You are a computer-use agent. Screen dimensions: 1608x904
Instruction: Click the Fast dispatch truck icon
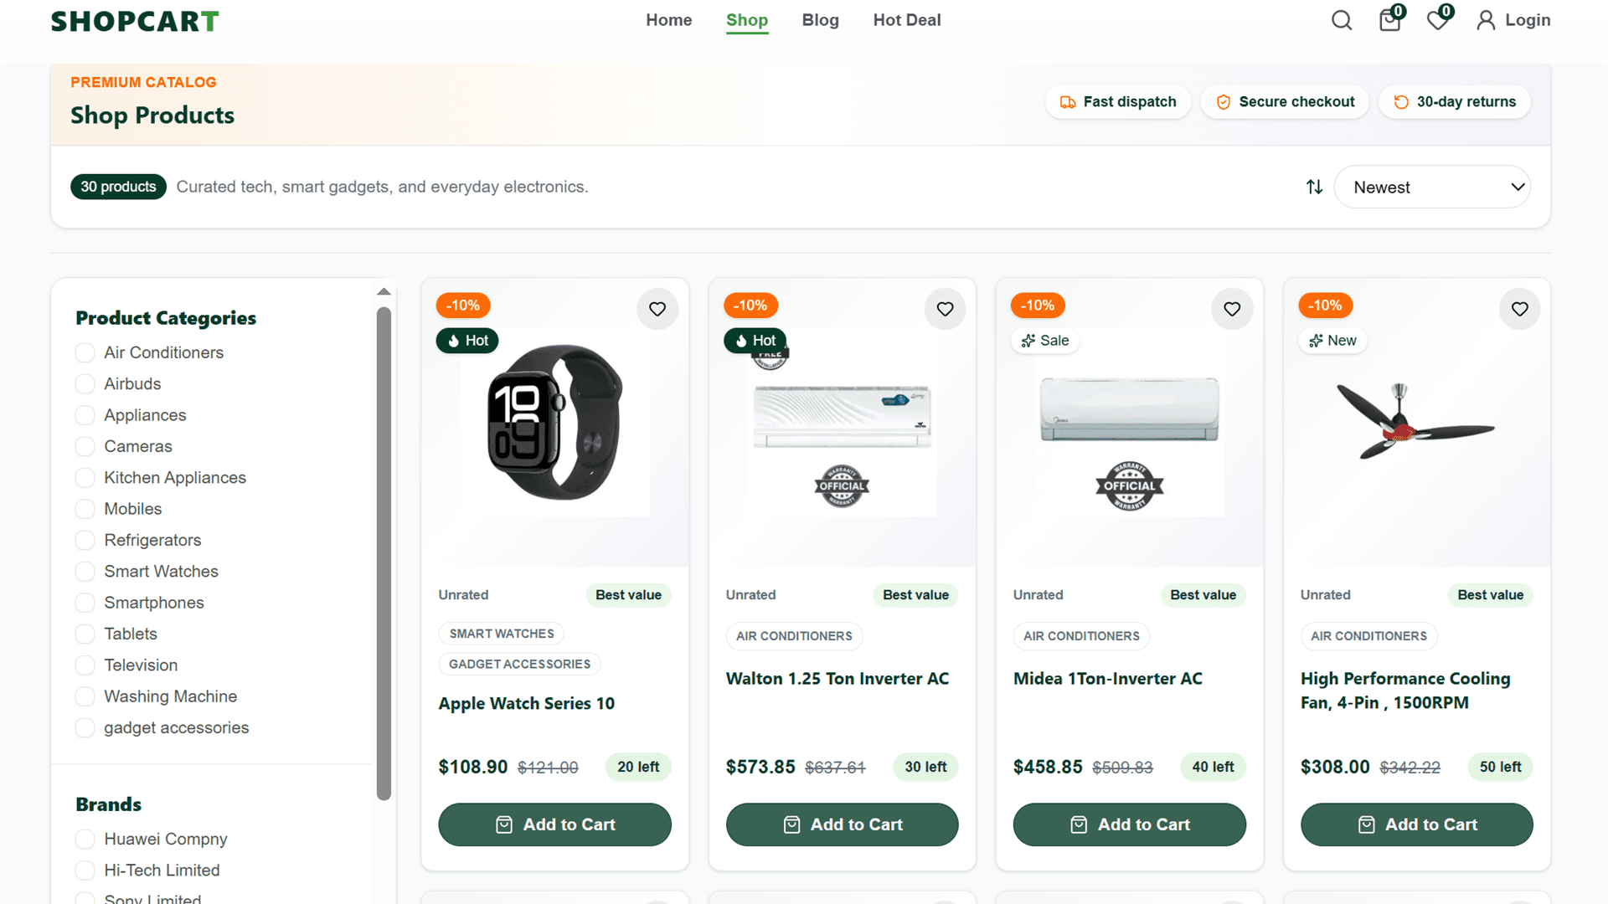pos(1068,102)
